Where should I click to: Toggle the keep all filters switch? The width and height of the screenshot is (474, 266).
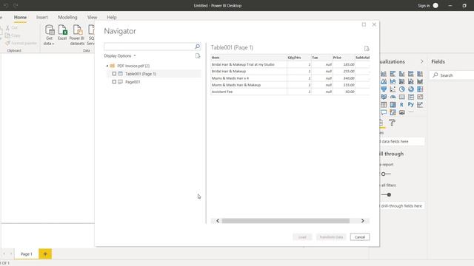(x=386, y=195)
